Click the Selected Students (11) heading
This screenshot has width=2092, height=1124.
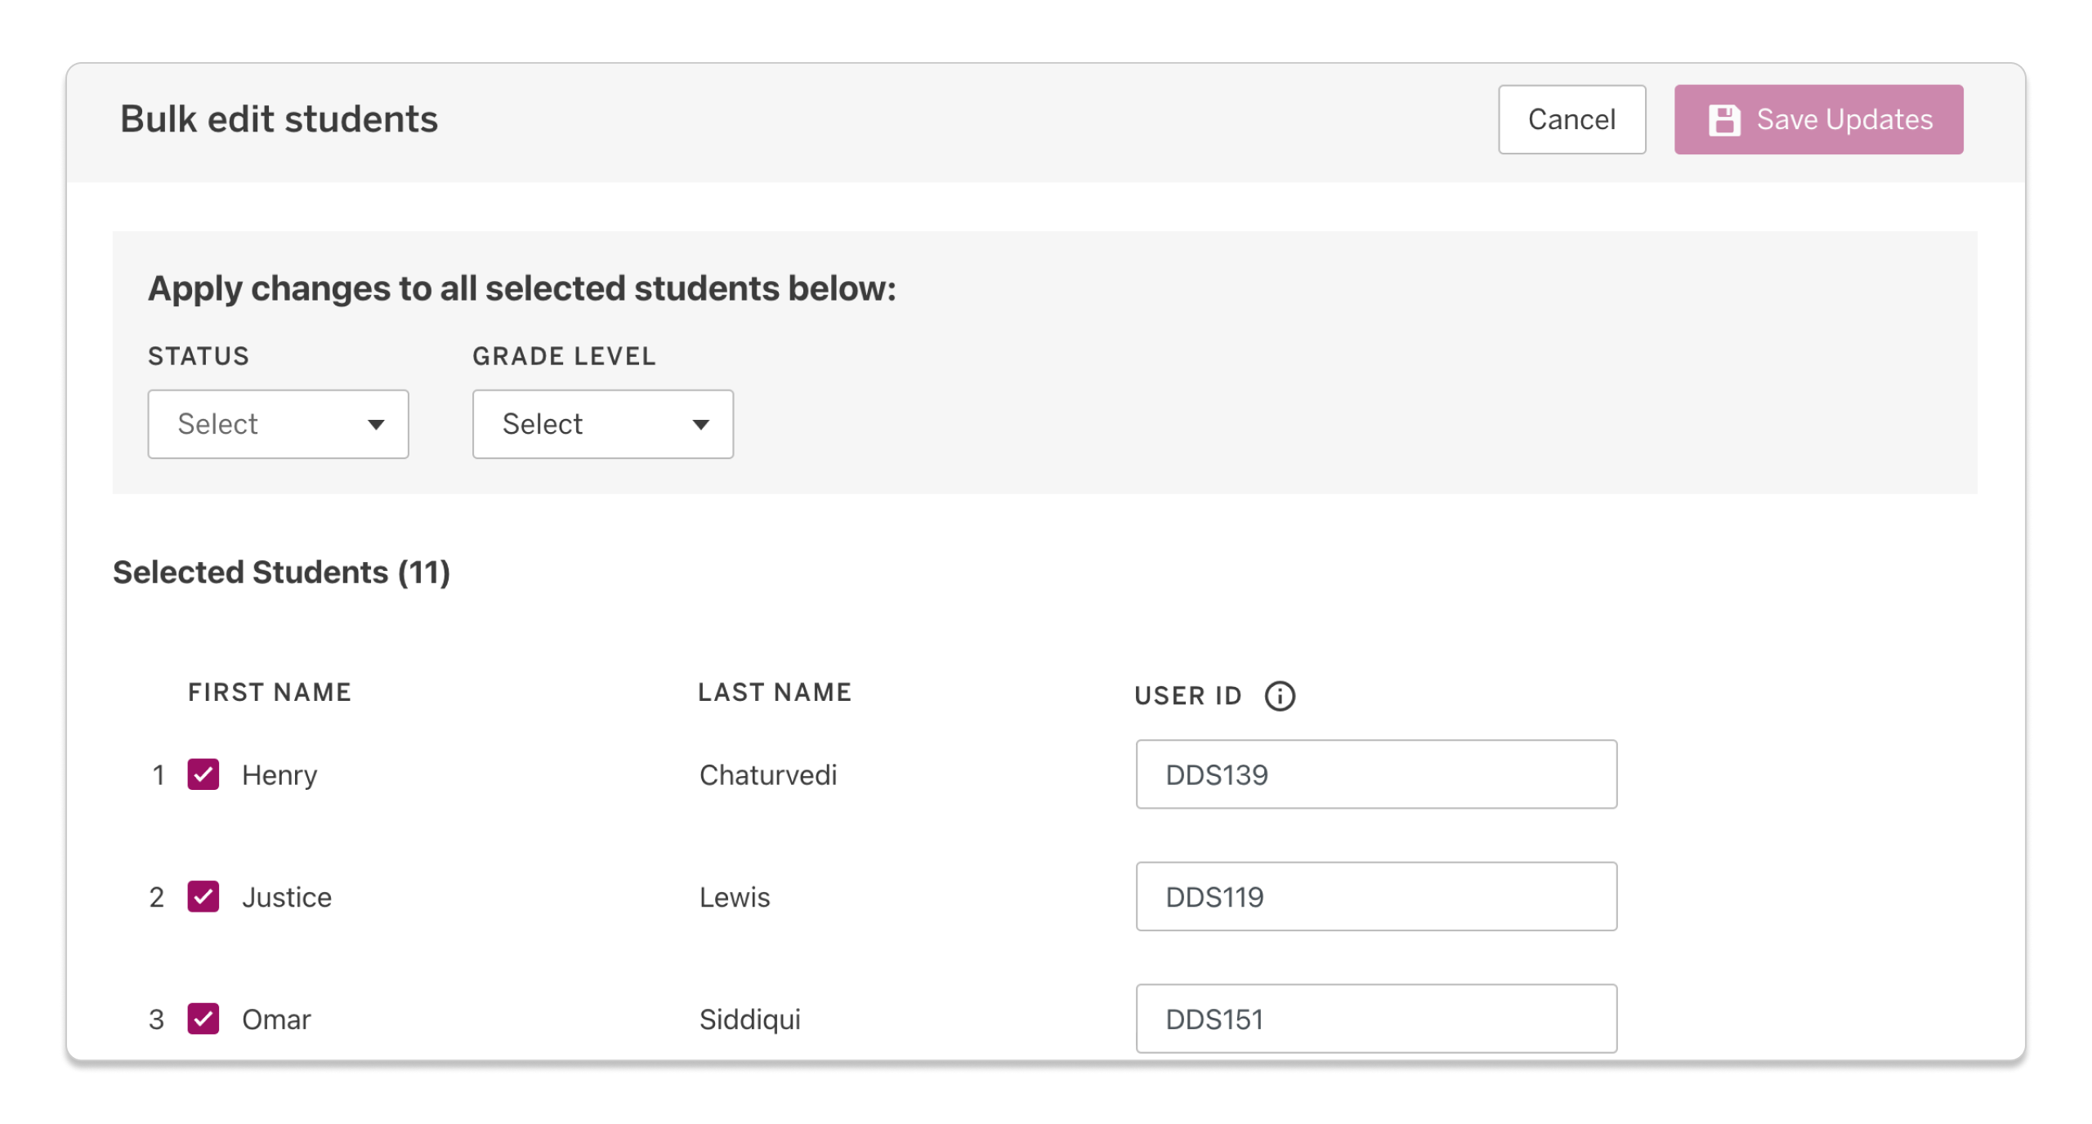coord(282,572)
